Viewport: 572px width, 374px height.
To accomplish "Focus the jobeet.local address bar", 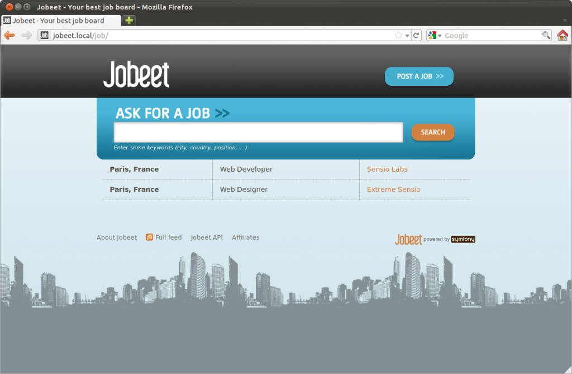I will (223, 35).
